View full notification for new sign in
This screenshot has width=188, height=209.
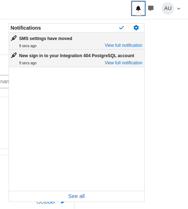point(123,63)
